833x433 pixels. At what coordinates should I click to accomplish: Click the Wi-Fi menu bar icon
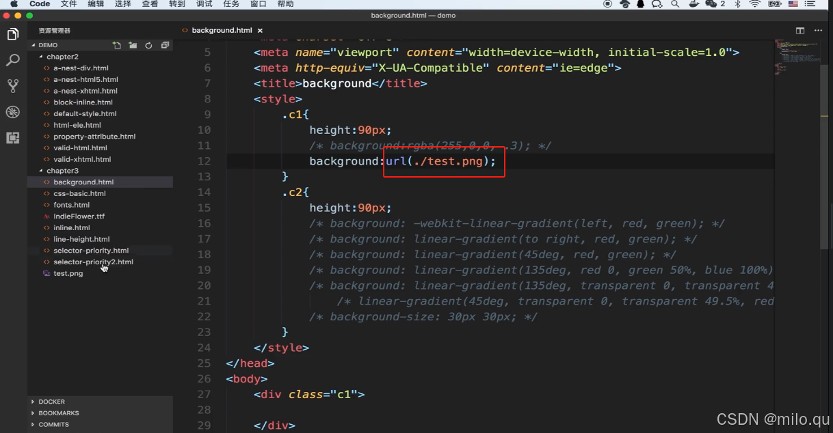click(755, 4)
